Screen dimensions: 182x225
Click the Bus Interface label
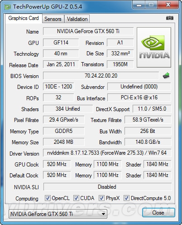click(91, 98)
